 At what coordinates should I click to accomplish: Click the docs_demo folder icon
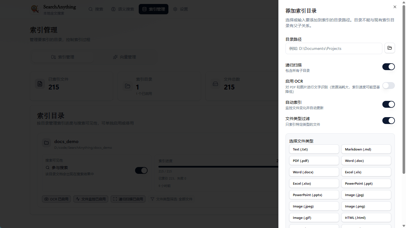pos(46,143)
